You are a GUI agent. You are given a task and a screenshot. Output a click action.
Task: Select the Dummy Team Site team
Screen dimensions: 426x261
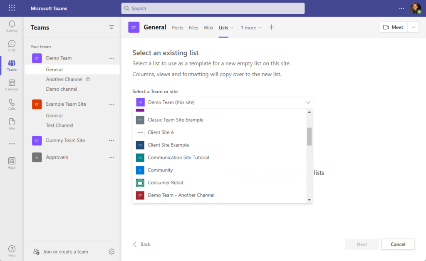click(65, 141)
